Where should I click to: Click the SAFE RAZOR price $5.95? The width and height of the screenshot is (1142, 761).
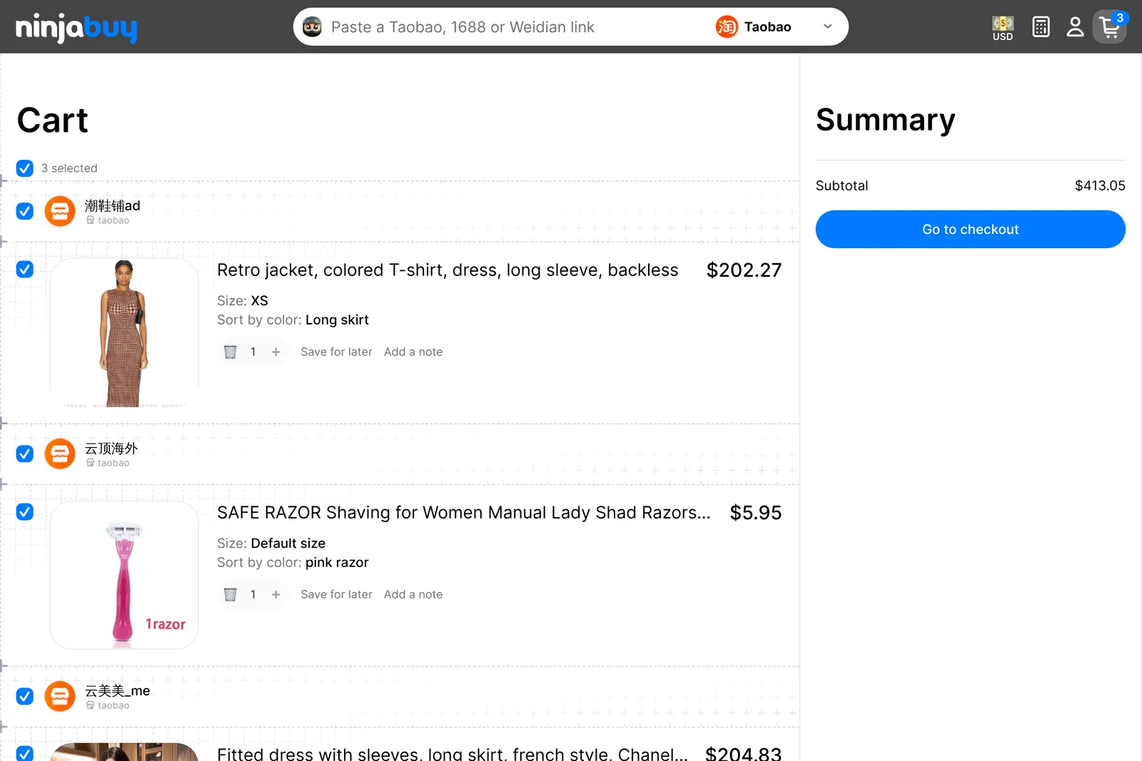(756, 513)
